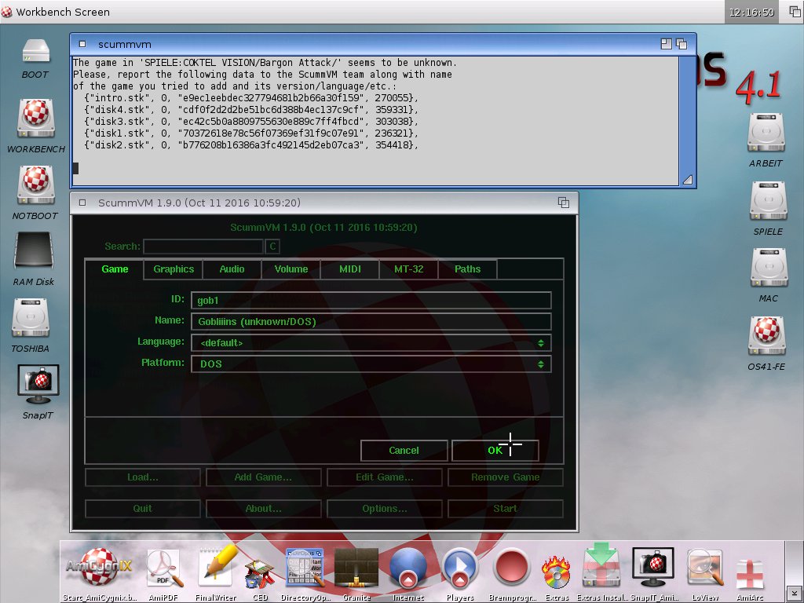Open the MIDI tab

(x=349, y=269)
